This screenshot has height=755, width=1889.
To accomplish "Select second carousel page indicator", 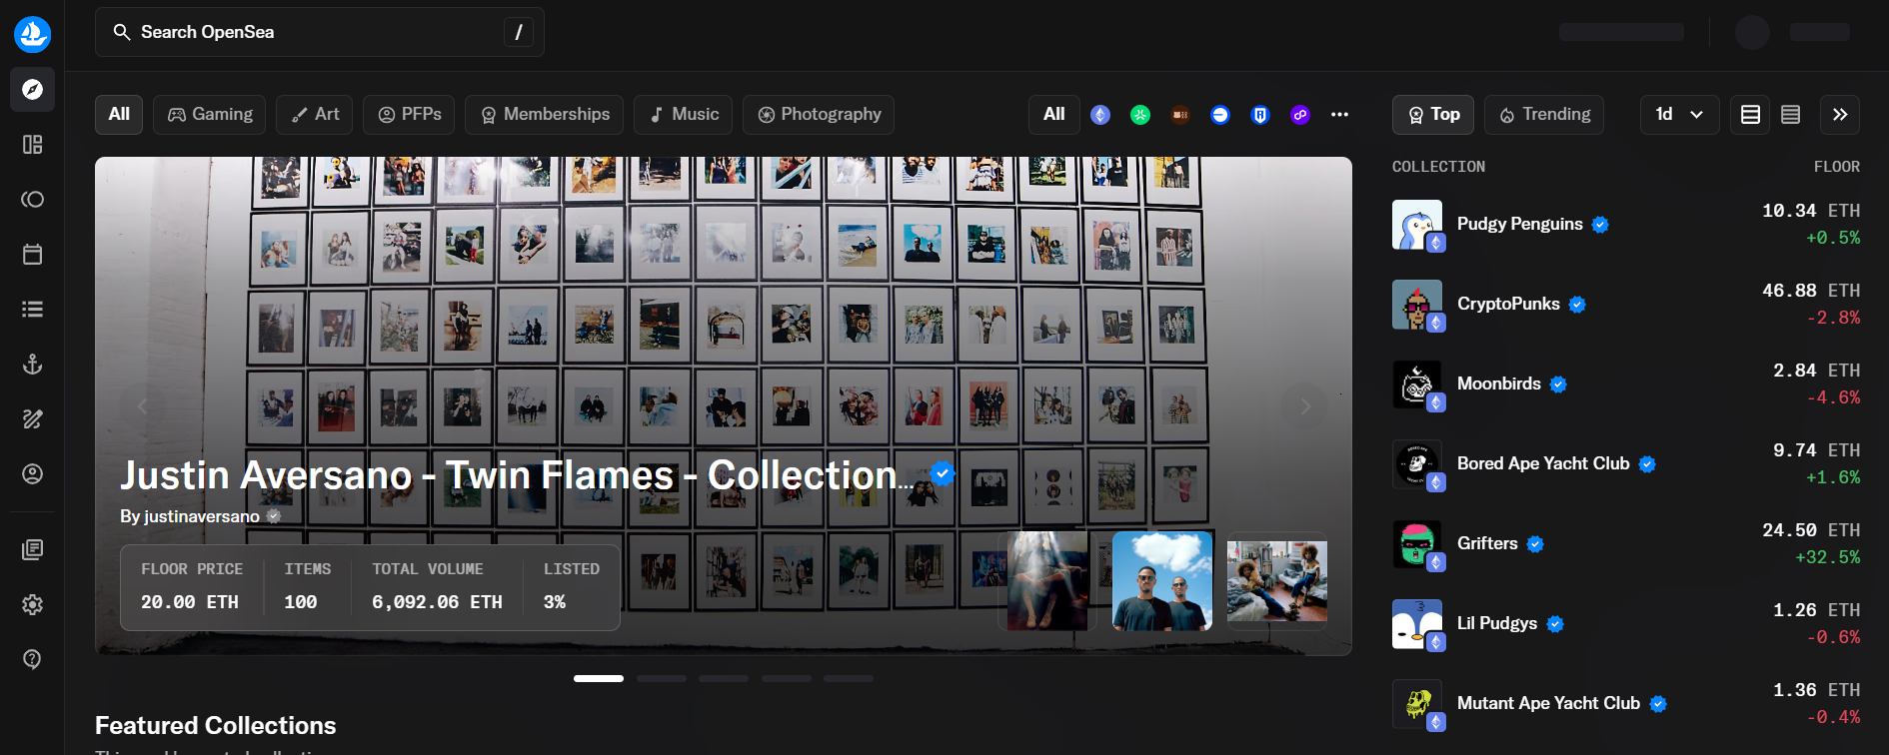I will pyautogui.click(x=662, y=679).
